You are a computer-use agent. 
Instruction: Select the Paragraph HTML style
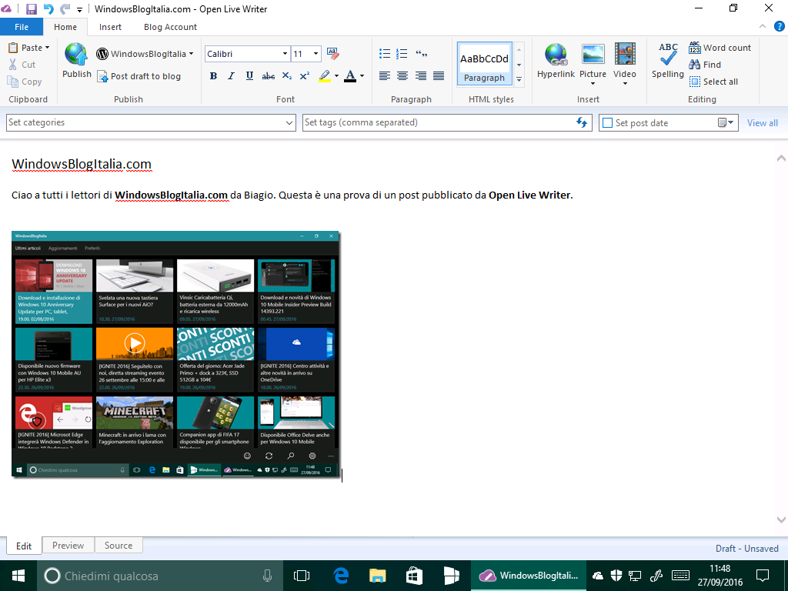485,64
